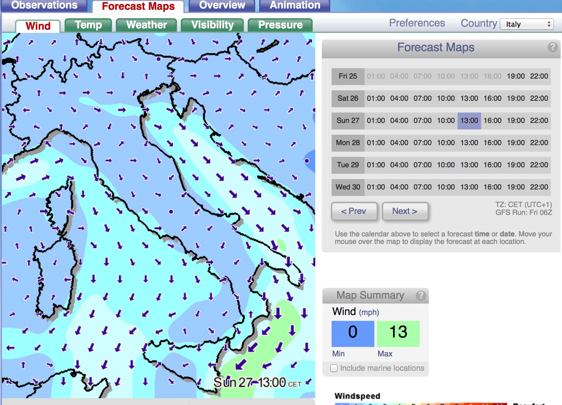Click the Prev forecast button
Viewport: 562px width, 405px height.
[354, 211]
